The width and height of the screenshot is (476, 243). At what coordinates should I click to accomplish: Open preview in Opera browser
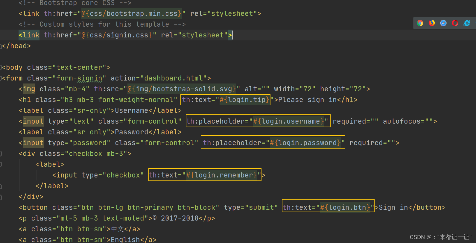[x=455, y=23]
